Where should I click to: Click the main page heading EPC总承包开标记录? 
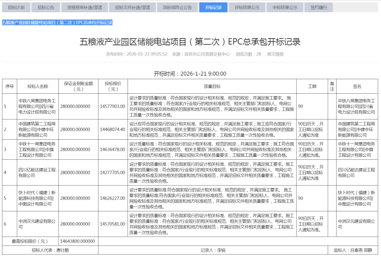pos(190,42)
